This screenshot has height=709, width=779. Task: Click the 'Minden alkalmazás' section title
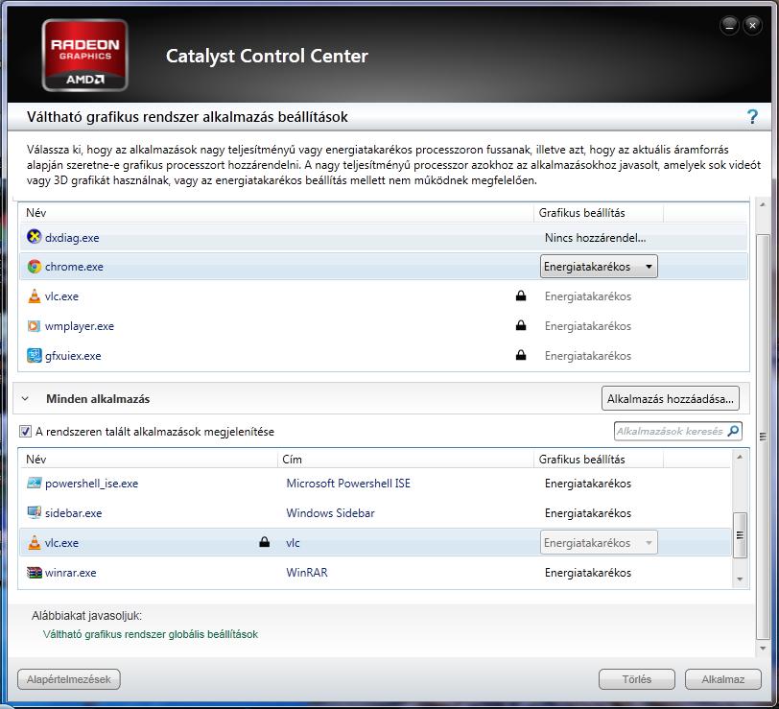[98, 399]
